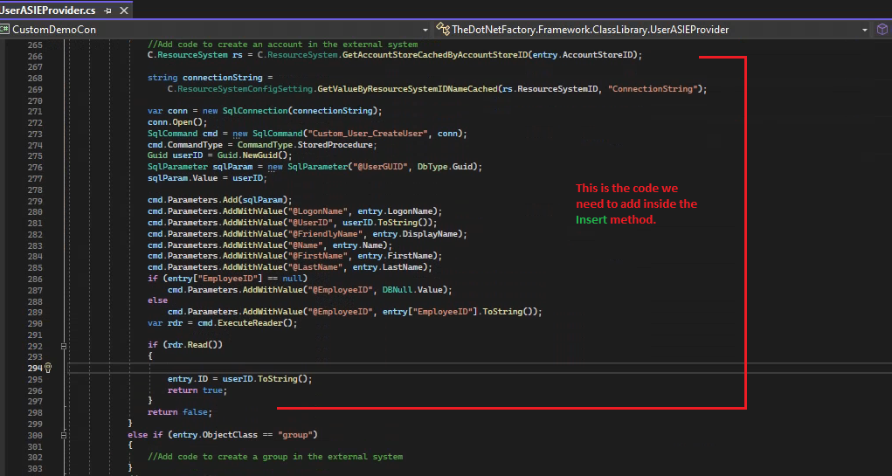The image size is (892, 476).
Task: Click the comment about creating an account
Action: point(283,45)
